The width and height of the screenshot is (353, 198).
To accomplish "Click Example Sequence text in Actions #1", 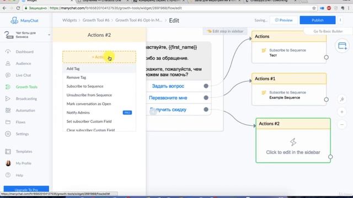I will pos(285,98).
